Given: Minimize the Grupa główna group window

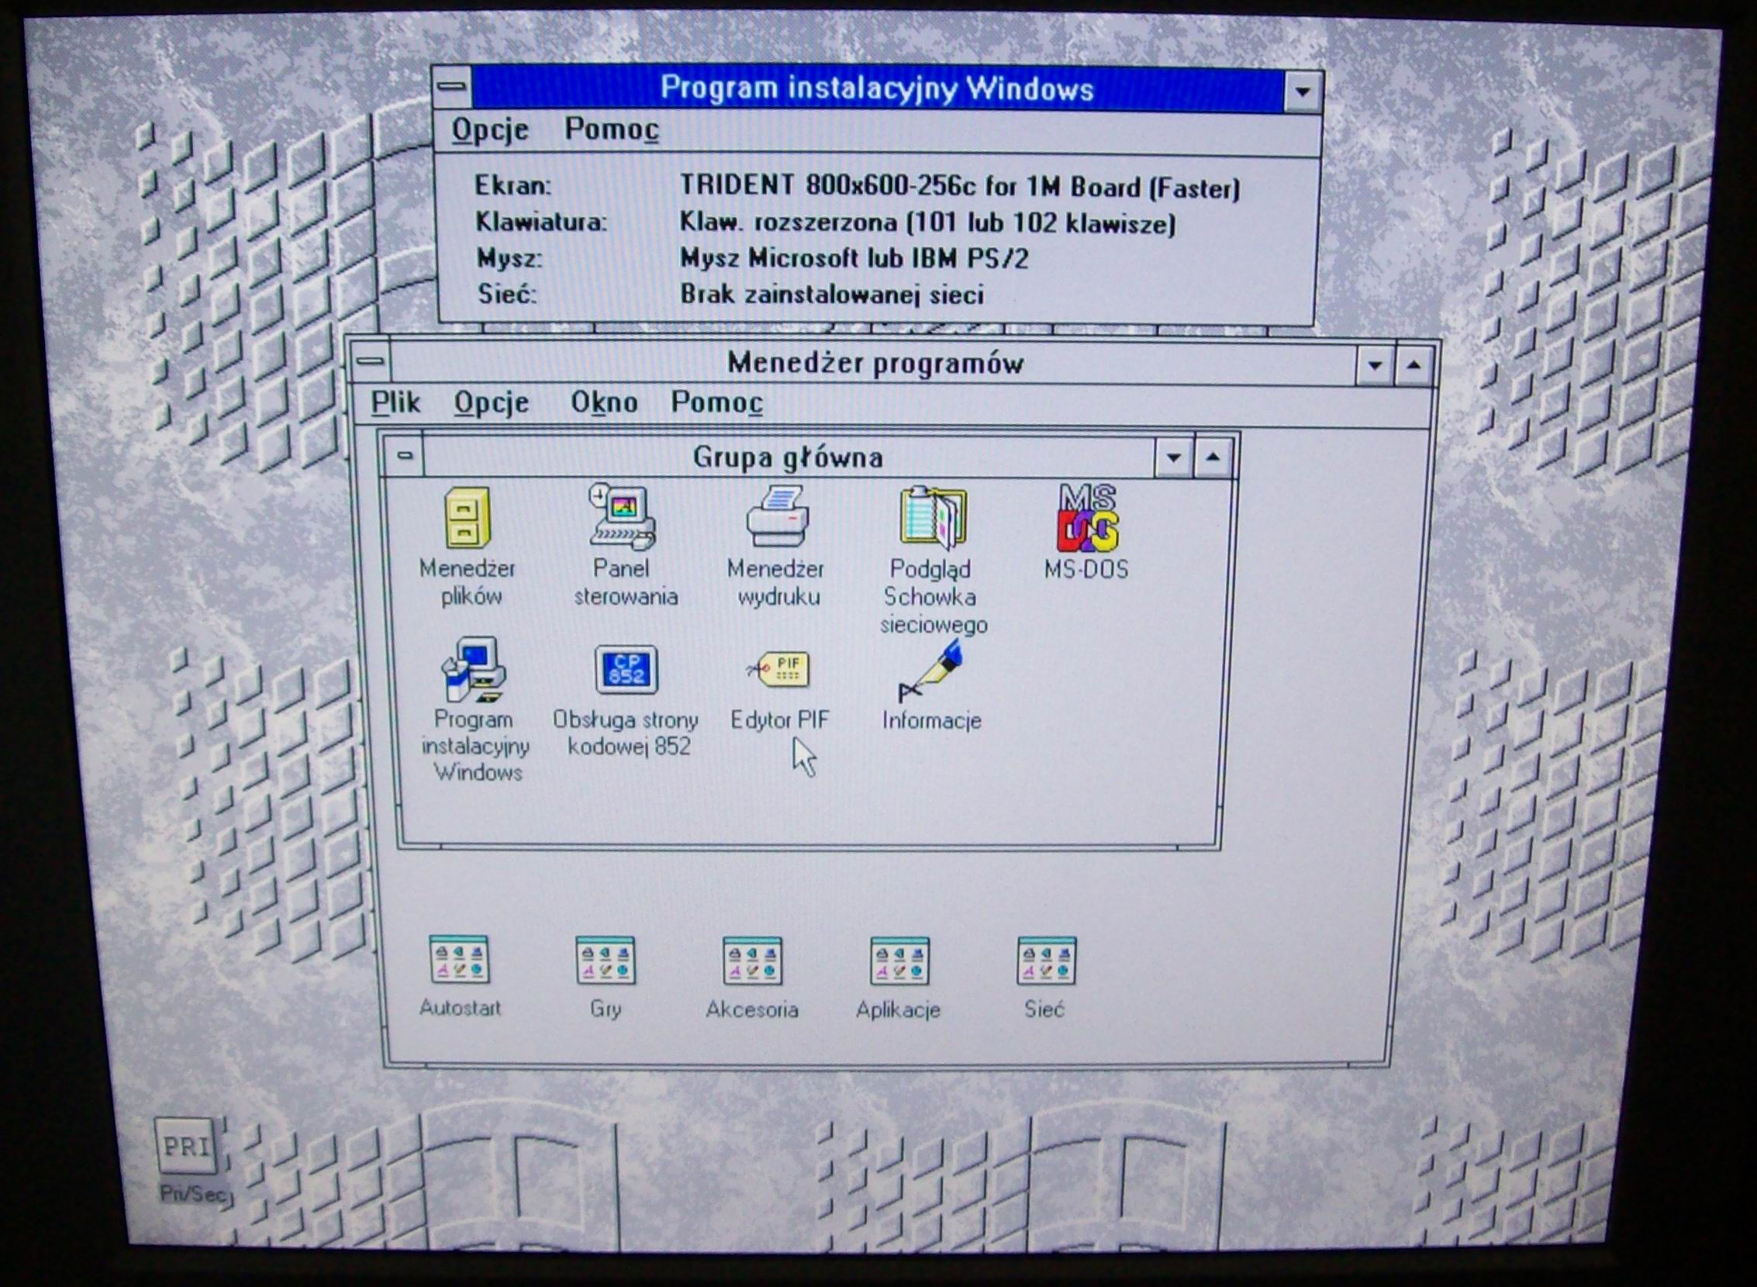Looking at the screenshot, I should 1174,457.
